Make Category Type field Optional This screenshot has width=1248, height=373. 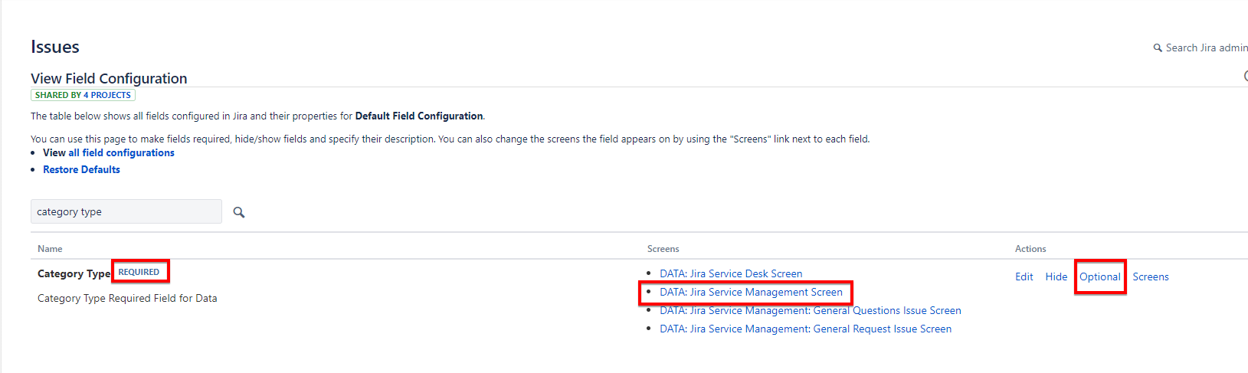1100,276
